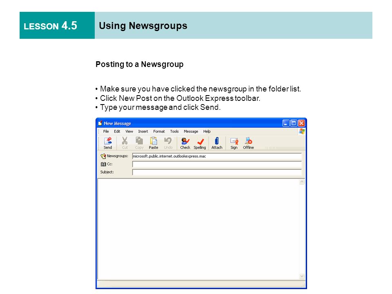Open the Tools menu
The image size is (392, 294).
click(x=174, y=131)
